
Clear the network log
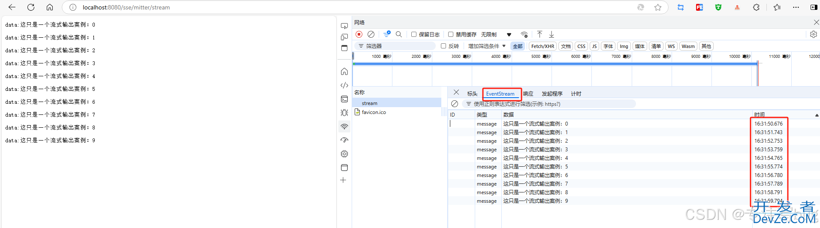click(371, 34)
